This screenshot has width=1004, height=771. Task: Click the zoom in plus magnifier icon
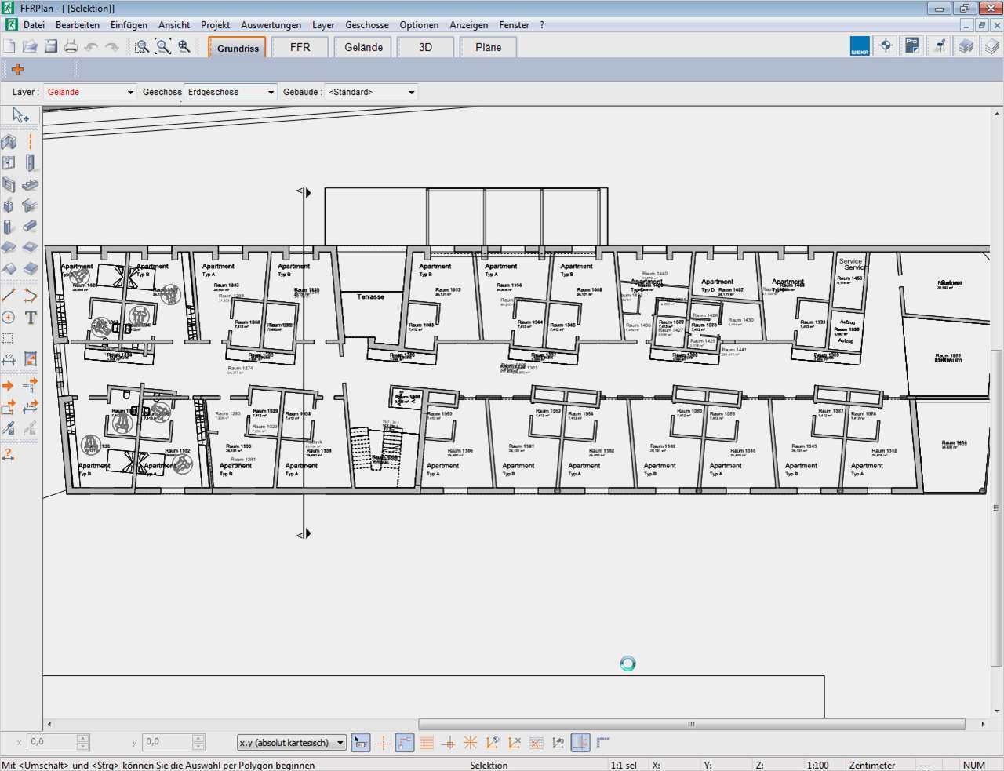click(184, 46)
